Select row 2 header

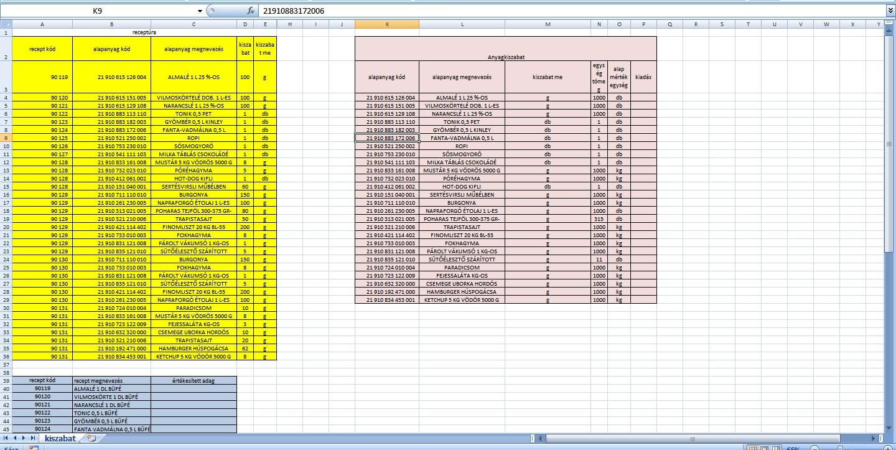click(6, 49)
